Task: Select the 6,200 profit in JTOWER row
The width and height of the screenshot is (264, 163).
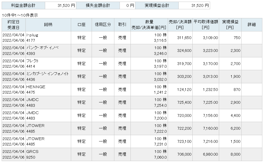Action: coord(235,128)
